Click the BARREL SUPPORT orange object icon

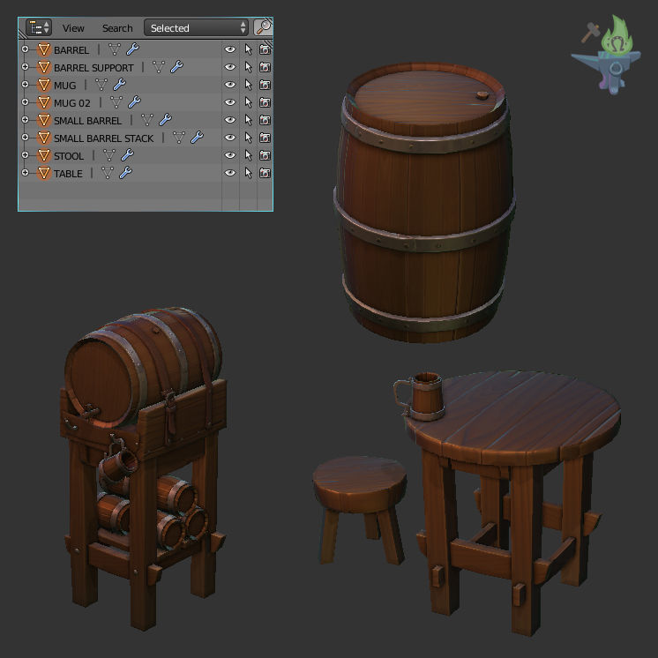43,67
